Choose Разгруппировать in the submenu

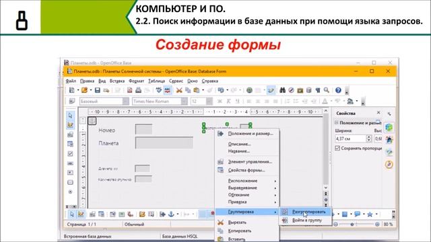click(x=305, y=212)
